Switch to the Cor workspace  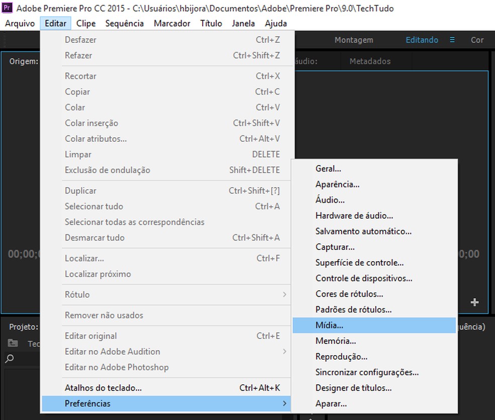click(476, 40)
